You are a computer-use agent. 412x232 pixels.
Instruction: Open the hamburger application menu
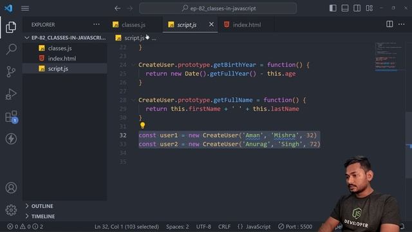(x=25, y=8)
